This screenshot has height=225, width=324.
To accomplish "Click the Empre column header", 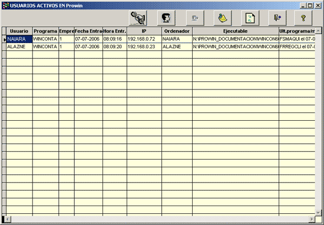I will 67,31.
